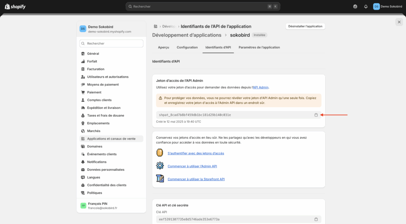The image size is (406, 224).
Task: Open the notifications bell icon
Action: (x=366, y=6)
